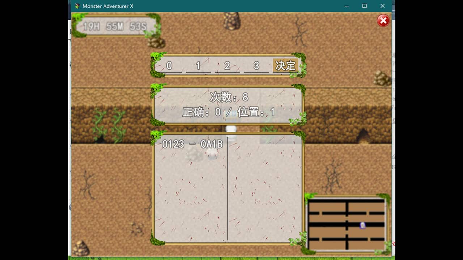
Task: Click the guess history entry 0123 - 0A1B
Action: tap(192, 144)
